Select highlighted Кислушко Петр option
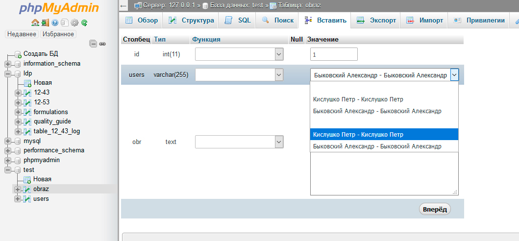 (x=384, y=134)
